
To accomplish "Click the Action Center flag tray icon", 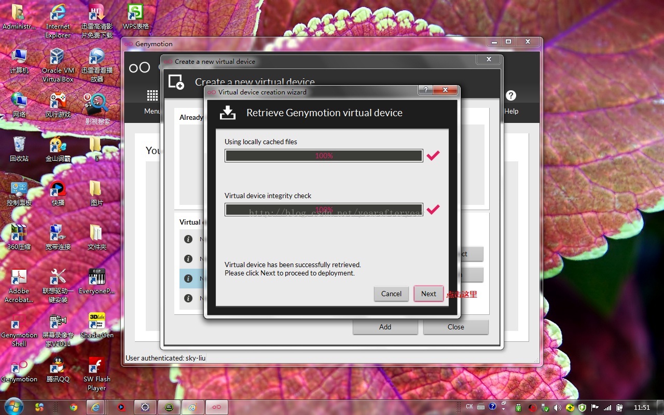I will [x=594, y=408].
